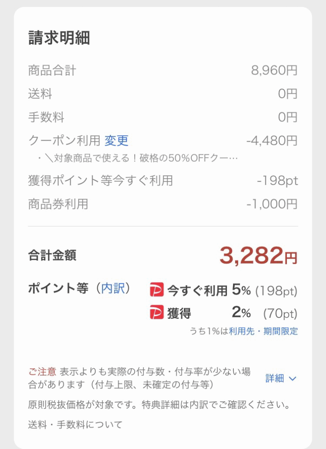The height and width of the screenshot is (449, 326).
Task: Expand the 詳細 disclosure chevron
Action: [293, 378]
